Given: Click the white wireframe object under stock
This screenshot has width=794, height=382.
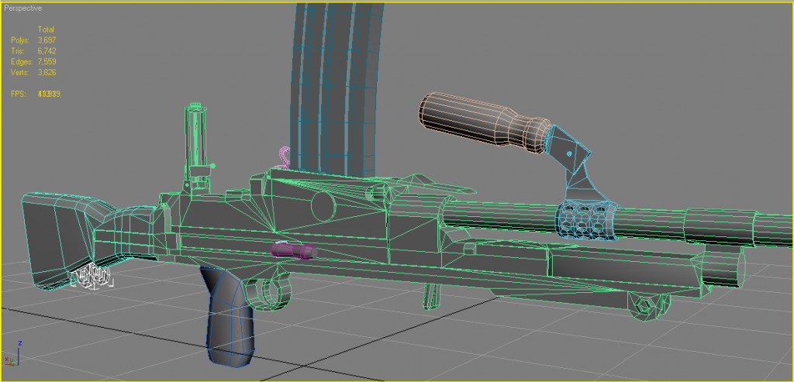Looking at the screenshot, I should tap(93, 275).
